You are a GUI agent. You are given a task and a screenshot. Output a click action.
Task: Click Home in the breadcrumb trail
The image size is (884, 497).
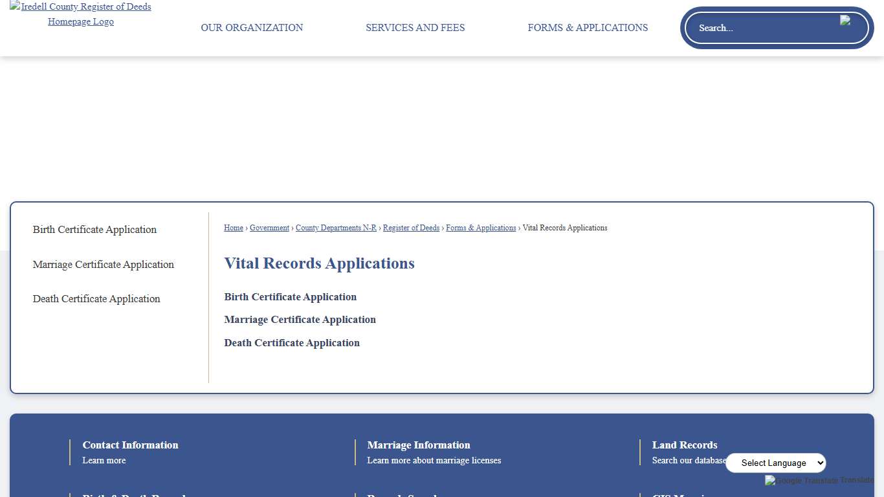233,228
